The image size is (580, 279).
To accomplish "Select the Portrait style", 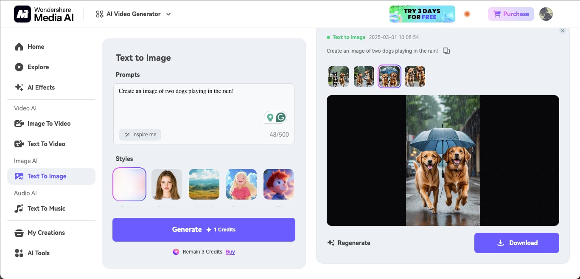I will click(x=166, y=184).
